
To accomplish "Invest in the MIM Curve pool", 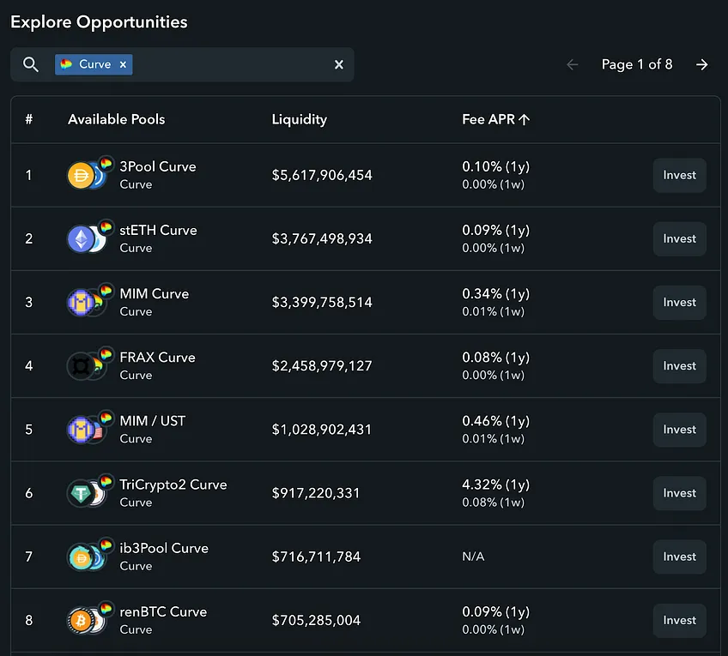I will click(679, 302).
